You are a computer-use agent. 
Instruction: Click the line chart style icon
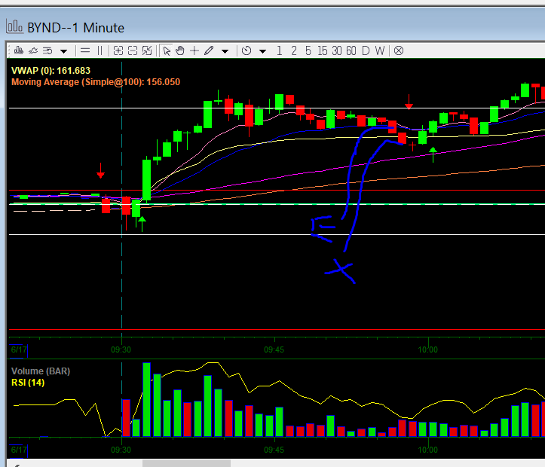click(x=32, y=50)
